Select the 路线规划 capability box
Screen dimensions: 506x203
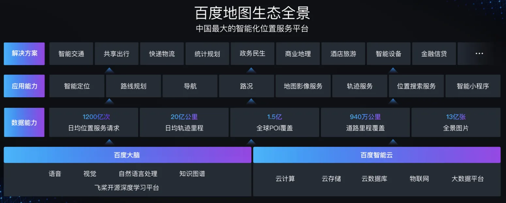133,86
